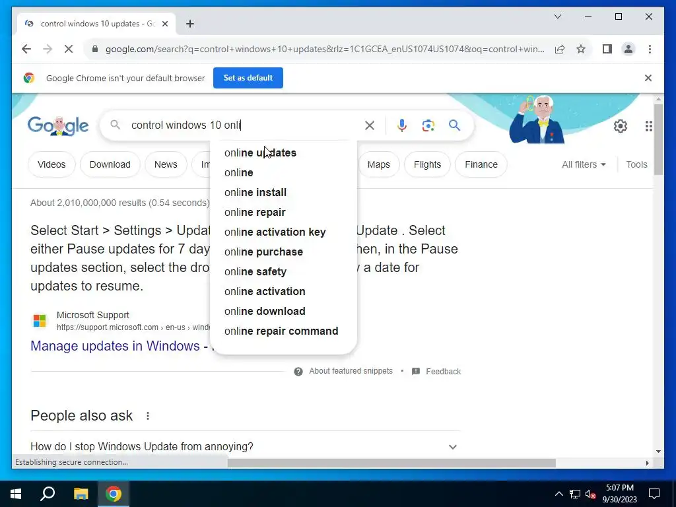Open Windows taskbar search

coord(48,494)
